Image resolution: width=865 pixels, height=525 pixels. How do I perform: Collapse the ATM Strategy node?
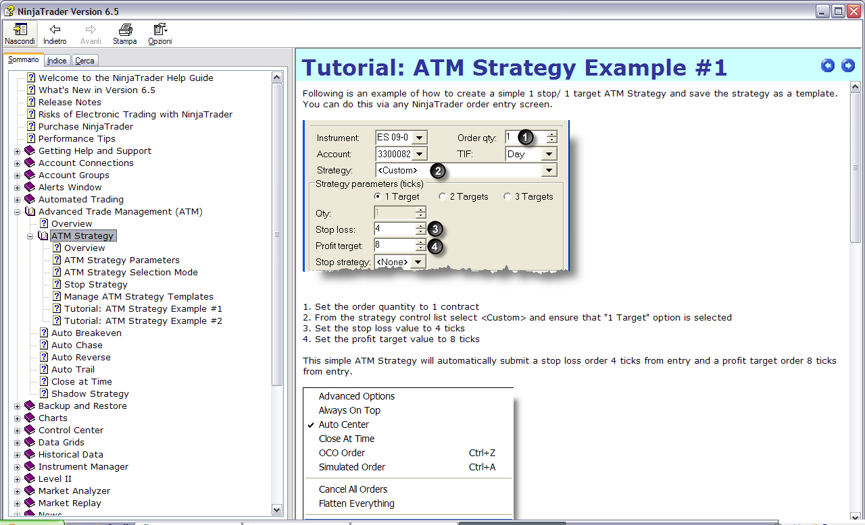coord(30,236)
